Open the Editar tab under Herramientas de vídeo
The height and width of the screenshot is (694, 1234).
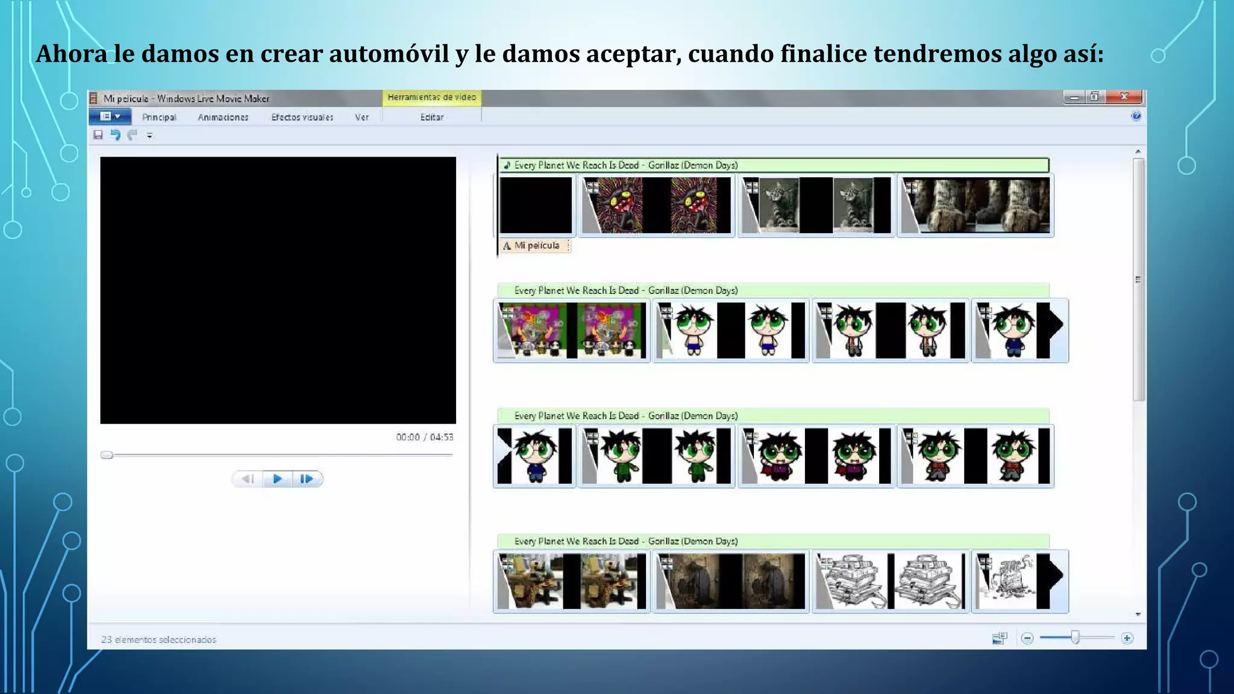click(x=432, y=117)
